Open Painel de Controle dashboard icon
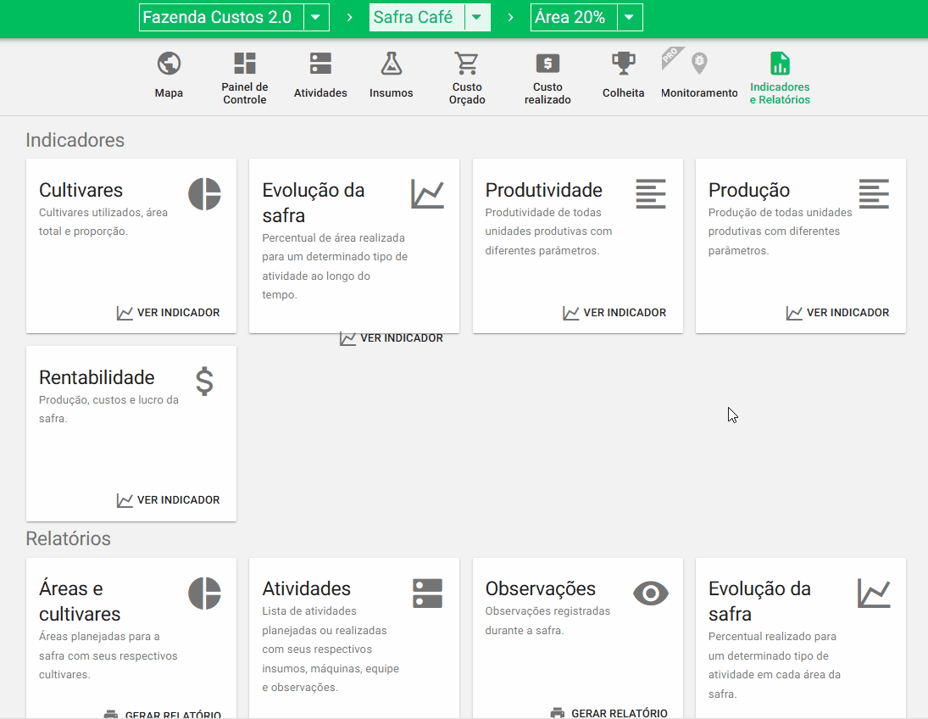The width and height of the screenshot is (928, 719). 245,64
